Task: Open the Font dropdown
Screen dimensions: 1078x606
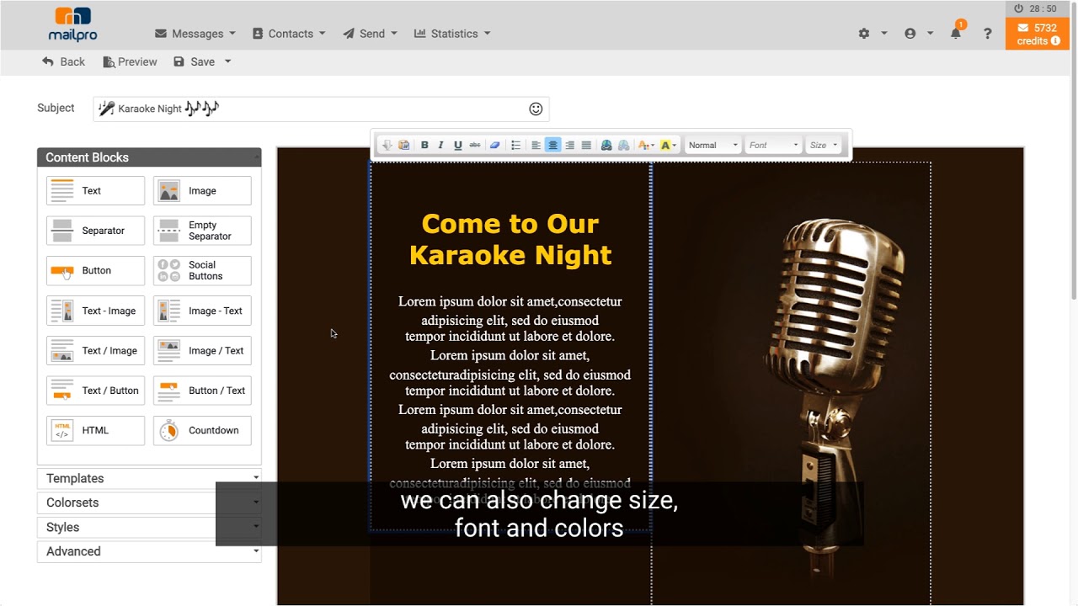Action: [x=773, y=146]
